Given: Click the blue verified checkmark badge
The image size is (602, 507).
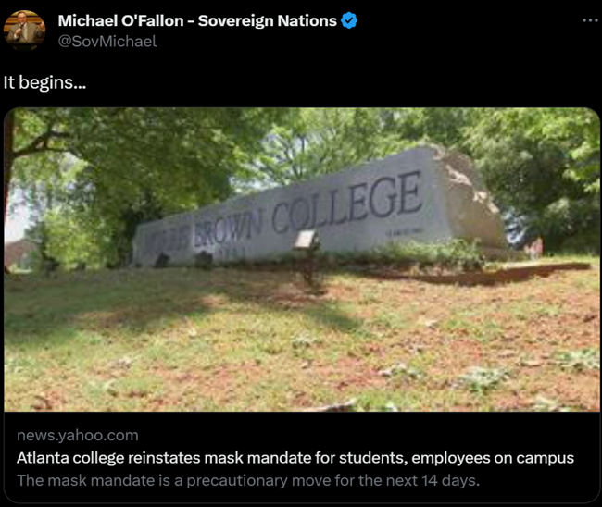Looking at the screenshot, I should 349,20.
